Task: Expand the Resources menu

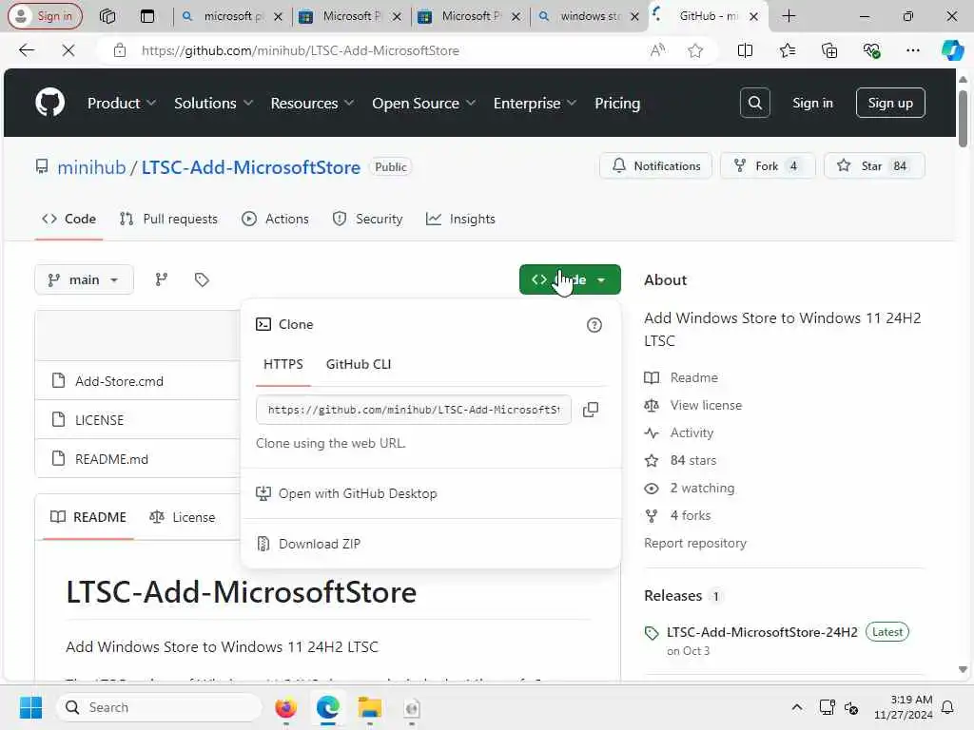Action: [x=312, y=103]
